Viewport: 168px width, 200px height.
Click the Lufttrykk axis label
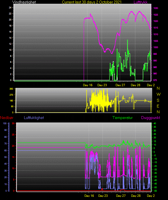(x=141, y=2)
